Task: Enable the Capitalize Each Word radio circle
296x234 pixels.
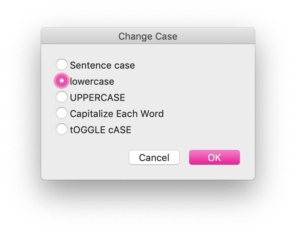Action: pyautogui.click(x=62, y=113)
